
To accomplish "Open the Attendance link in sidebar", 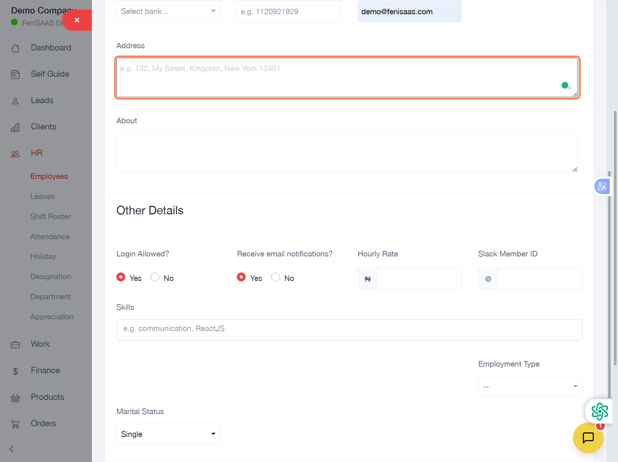I will tap(50, 237).
